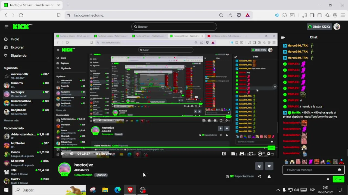
Task: Focus the Kick Buscar search field
Action: [174, 27]
